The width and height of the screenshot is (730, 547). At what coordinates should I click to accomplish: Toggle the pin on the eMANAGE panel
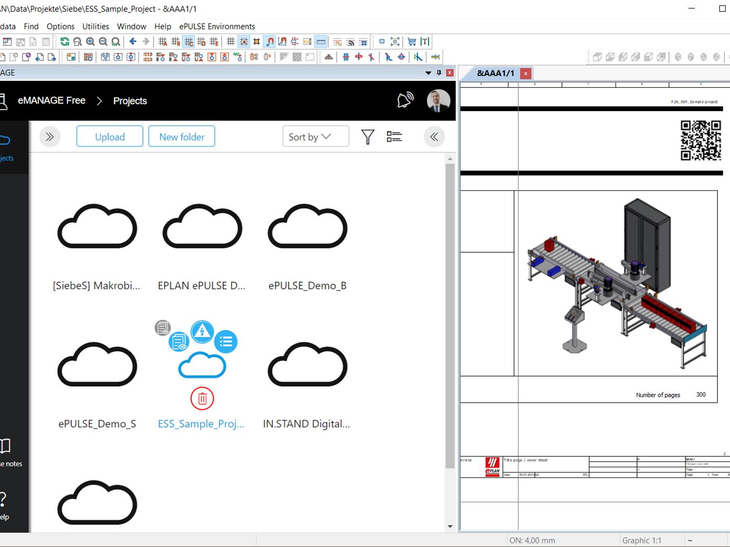(x=439, y=73)
